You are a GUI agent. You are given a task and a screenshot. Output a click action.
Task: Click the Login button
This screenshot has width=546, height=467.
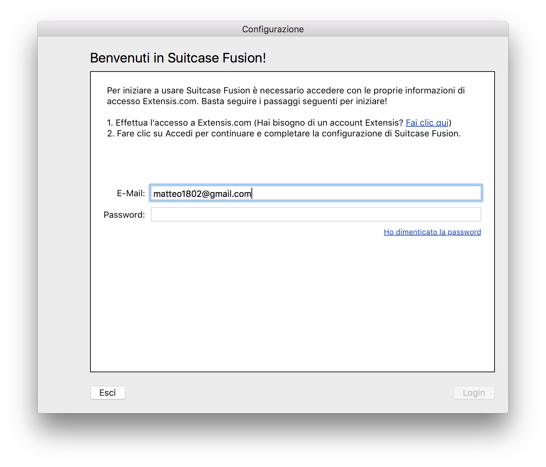click(474, 393)
